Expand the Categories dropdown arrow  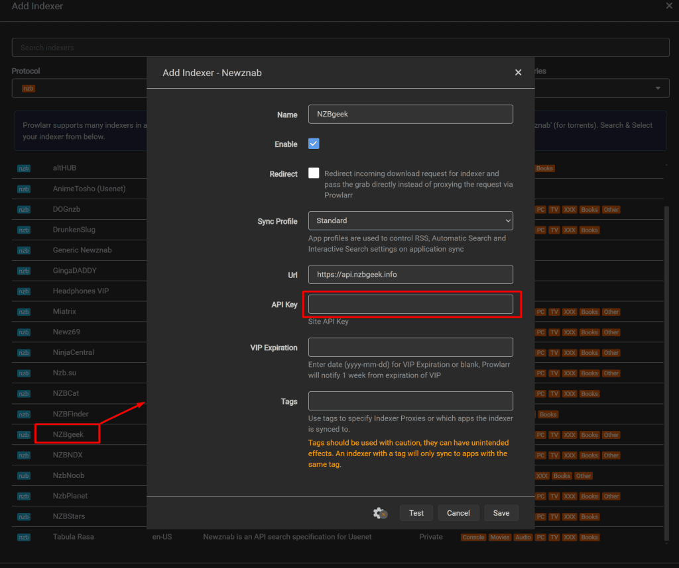(x=658, y=88)
